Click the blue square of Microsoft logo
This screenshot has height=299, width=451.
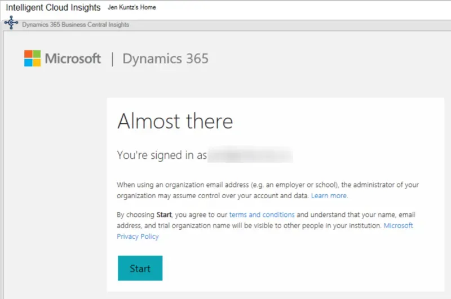(28, 63)
